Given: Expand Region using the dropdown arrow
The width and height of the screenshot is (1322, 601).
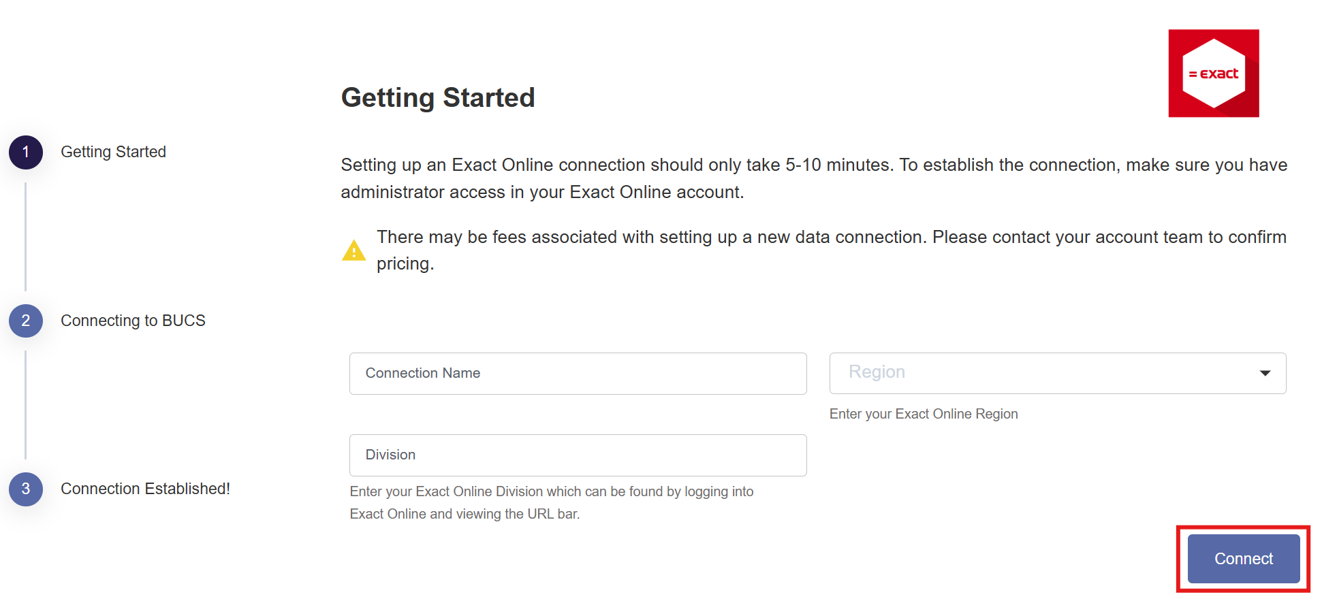Looking at the screenshot, I should (1265, 373).
